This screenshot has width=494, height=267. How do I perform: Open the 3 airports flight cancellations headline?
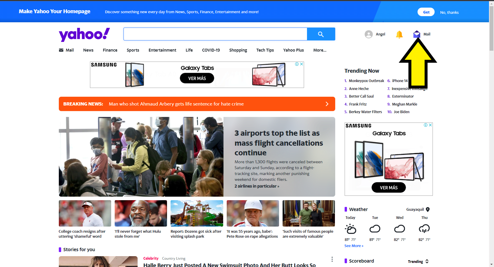[278, 143]
